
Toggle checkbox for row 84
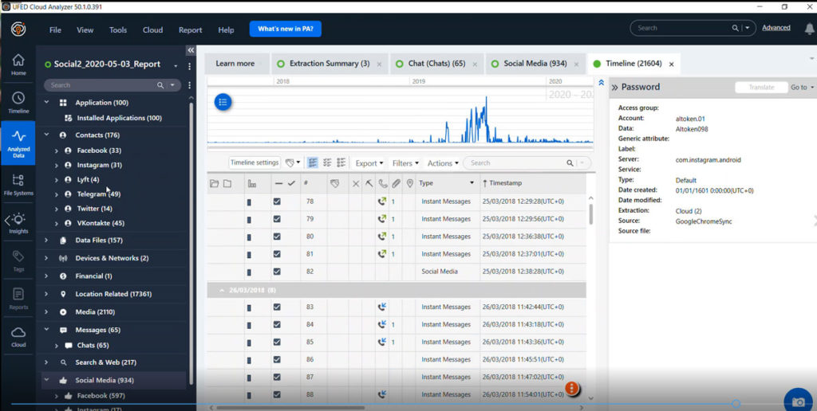277,324
